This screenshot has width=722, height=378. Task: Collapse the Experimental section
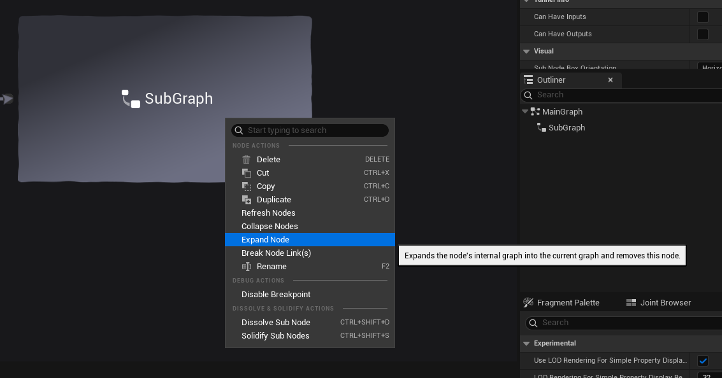(526, 344)
